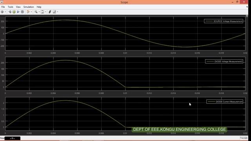The width and height of the screenshot is (251, 141).
Task: Click the DIODE Voltage Measurement2 legend
Action: [x=224, y=61]
